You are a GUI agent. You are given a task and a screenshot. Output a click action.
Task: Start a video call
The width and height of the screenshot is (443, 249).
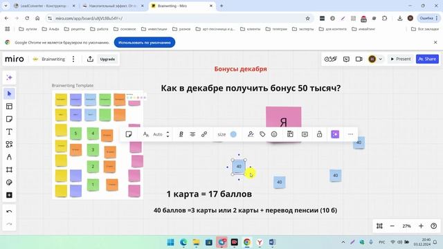359,59
